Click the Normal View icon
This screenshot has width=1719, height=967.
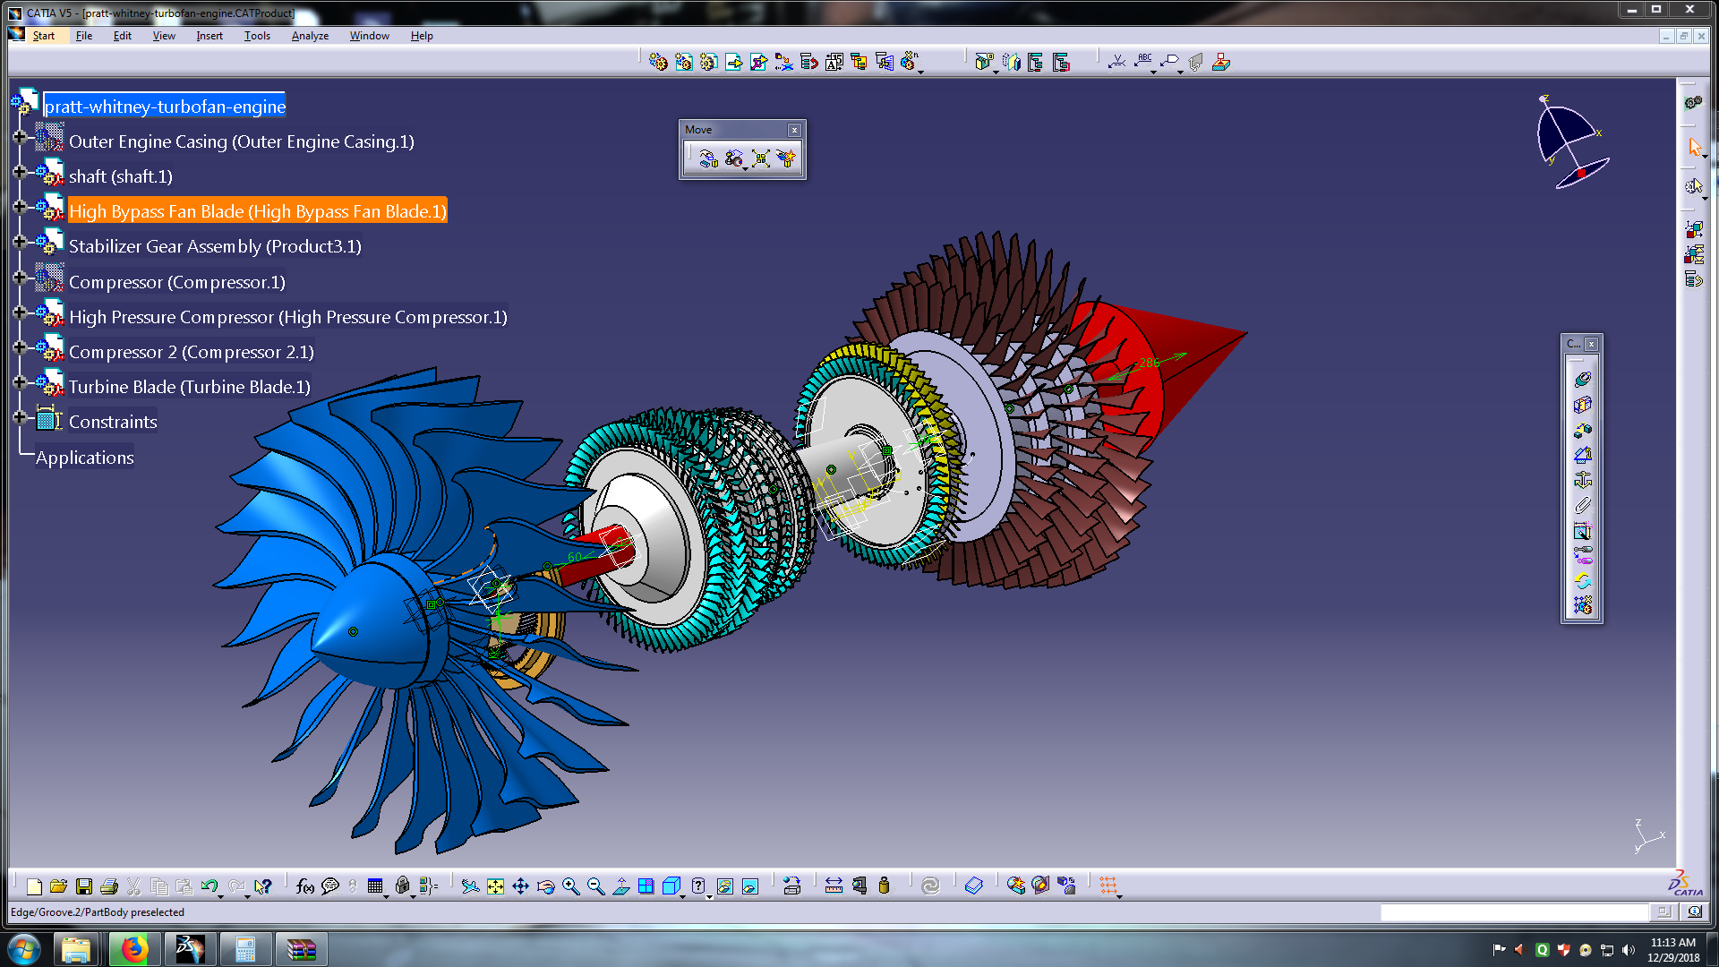coord(620,886)
